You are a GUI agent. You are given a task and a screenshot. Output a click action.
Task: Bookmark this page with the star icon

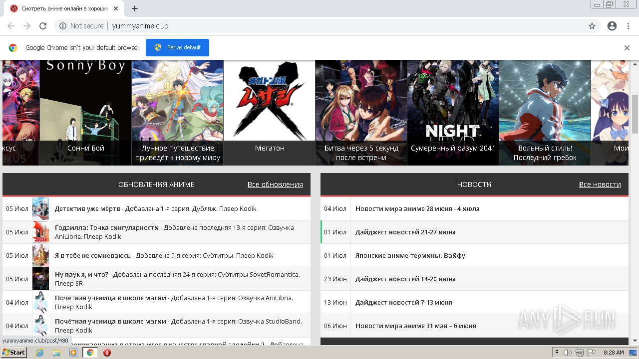[x=592, y=26]
